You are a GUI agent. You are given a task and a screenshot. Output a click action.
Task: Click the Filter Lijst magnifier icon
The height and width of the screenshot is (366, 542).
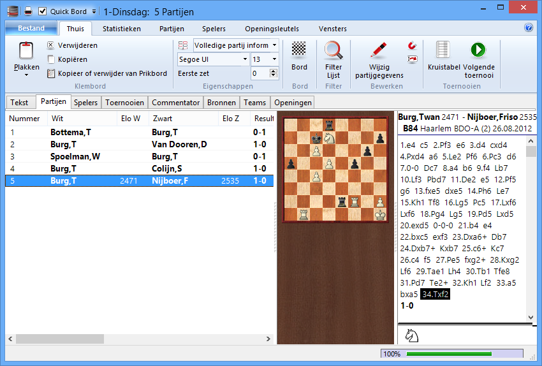(x=333, y=51)
